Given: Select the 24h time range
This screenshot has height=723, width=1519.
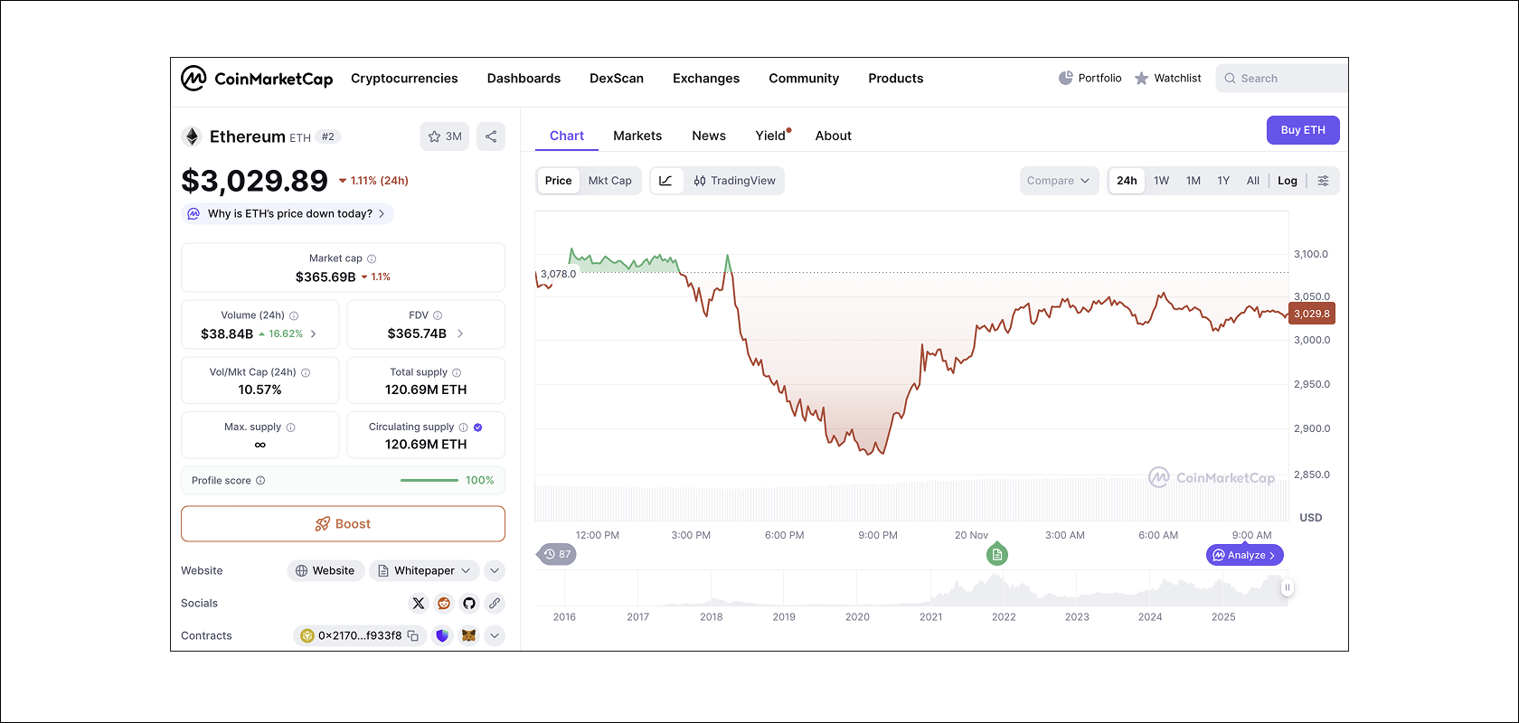Looking at the screenshot, I should tap(1127, 181).
